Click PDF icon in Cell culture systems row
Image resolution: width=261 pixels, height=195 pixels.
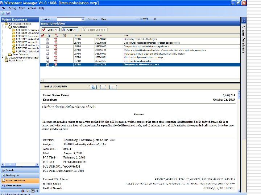point(56,43)
